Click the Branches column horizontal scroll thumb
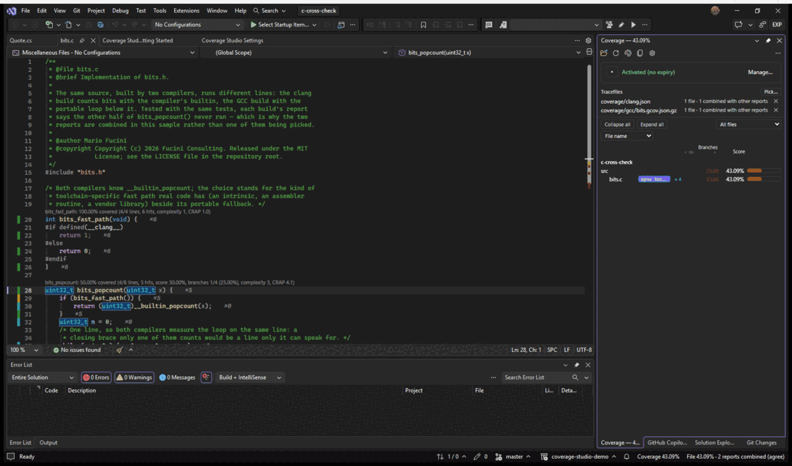Screen dimensions: 792x466 point(690,152)
